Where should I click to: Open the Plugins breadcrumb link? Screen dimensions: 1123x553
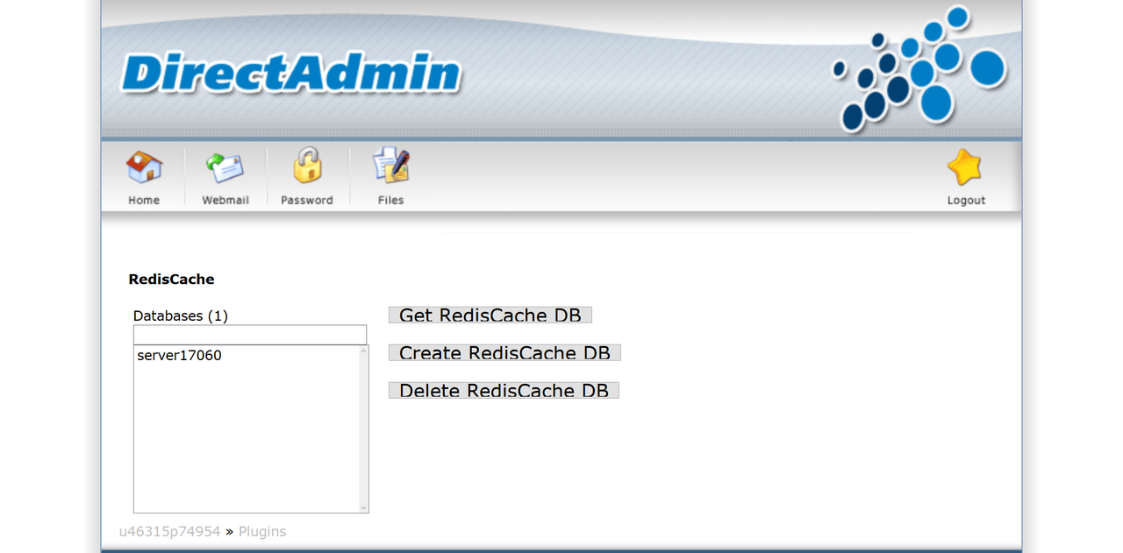click(262, 532)
